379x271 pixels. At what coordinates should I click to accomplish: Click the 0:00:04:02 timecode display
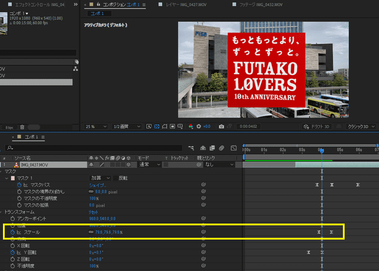[248, 126]
